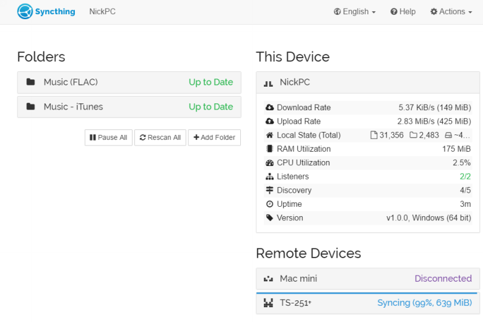Click the Mac mini device identicon
The image size is (483, 322).
pyautogui.click(x=268, y=279)
